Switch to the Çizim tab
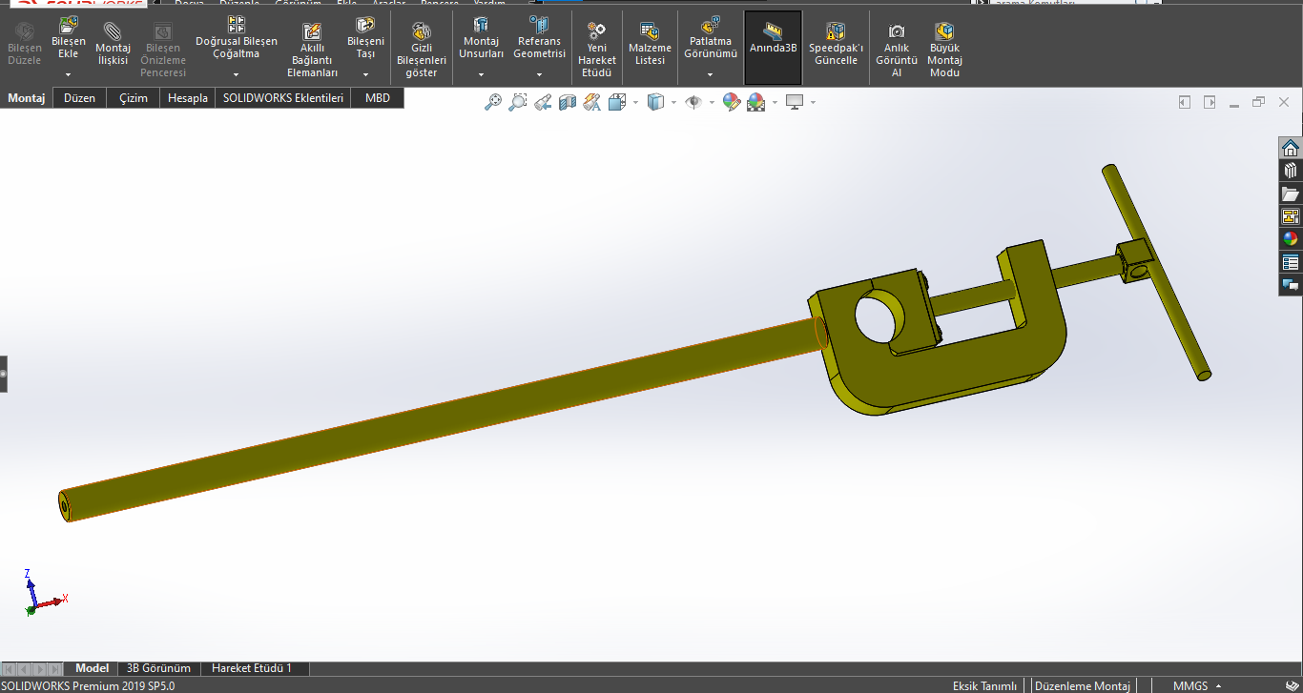Viewport: 1303px width, 693px height. coord(134,98)
